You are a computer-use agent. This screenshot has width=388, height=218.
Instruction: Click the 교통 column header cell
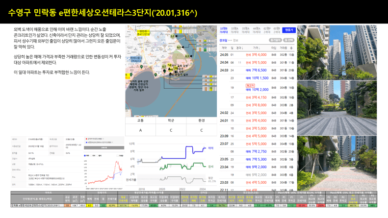point(141,121)
